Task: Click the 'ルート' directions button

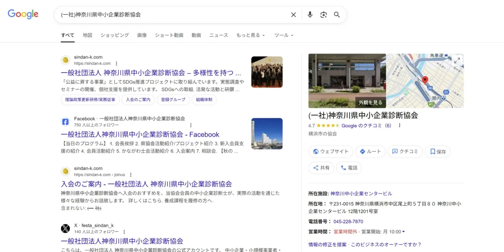Action: pos(370,152)
